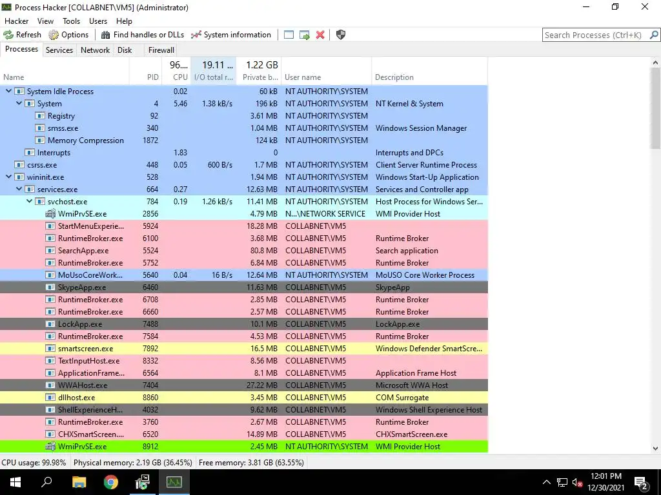Viewport: 661px width, 495px height.
Task: Open the View menu
Action: [x=46, y=21]
